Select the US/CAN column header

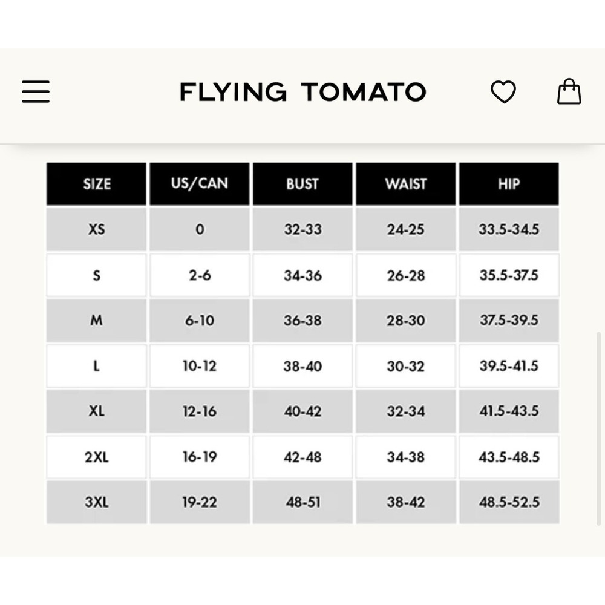pyautogui.click(x=200, y=184)
